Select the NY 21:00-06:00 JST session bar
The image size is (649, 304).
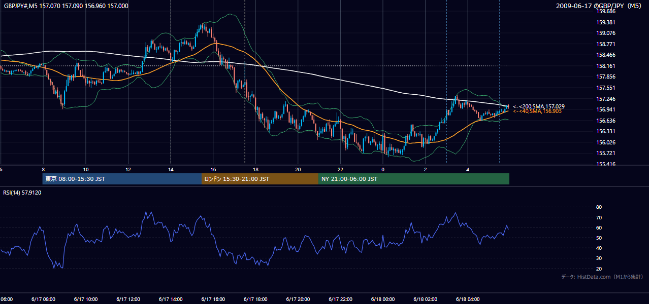click(x=414, y=179)
